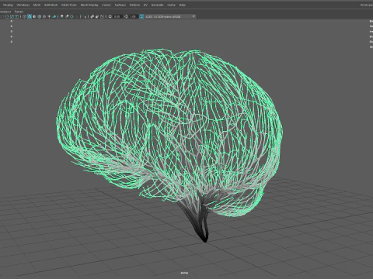Toggle Screen Space Ambient Occlusion icon
373x279 pixels.
point(62,16)
